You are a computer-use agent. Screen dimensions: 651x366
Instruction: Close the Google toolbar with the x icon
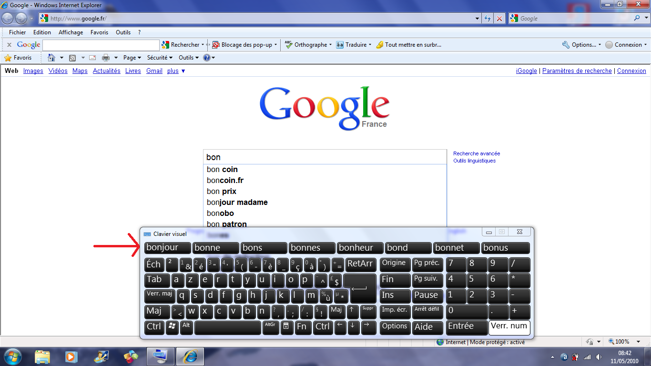9,45
